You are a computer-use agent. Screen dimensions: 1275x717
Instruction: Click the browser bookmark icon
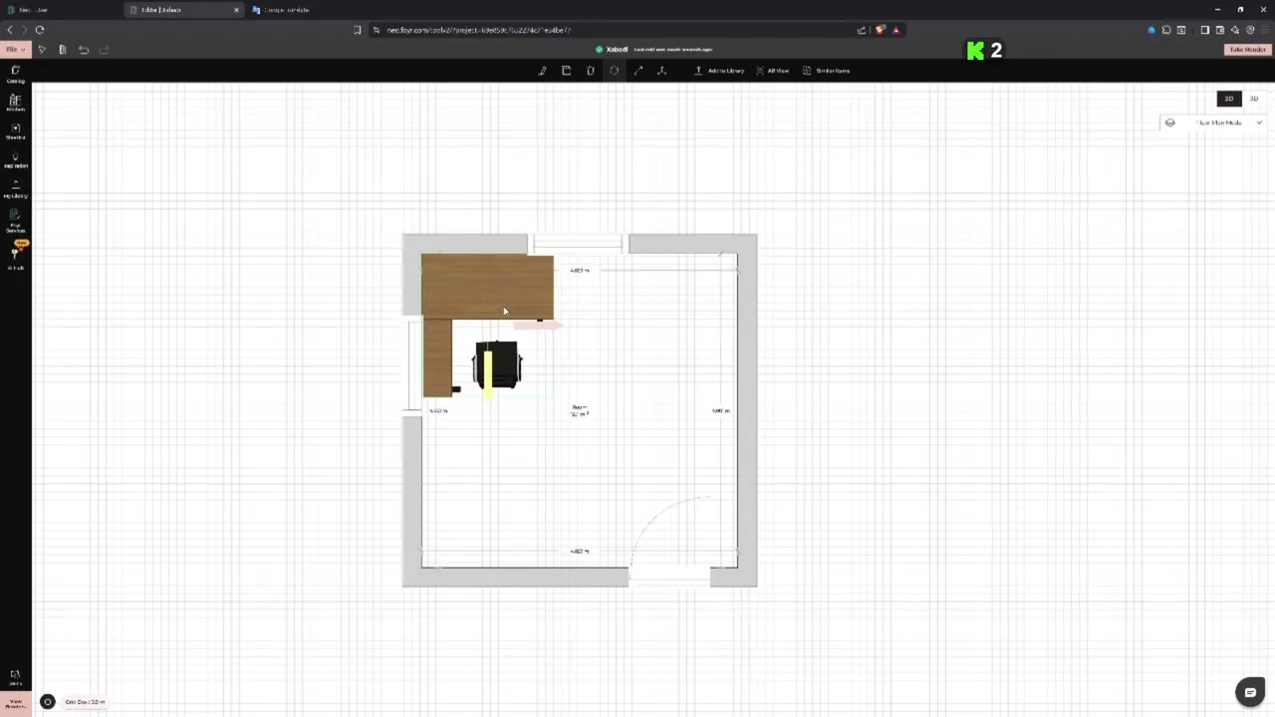(358, 30)
